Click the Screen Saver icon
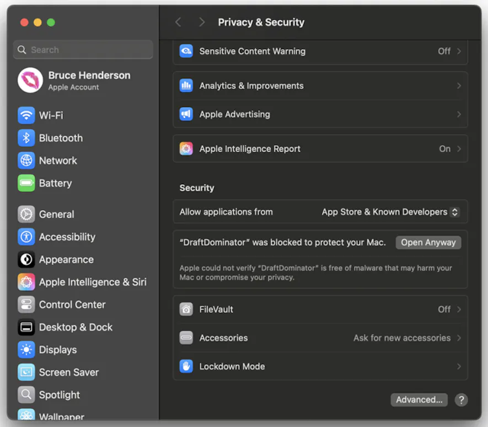The image size is (488, 427). pyautogui.click(x=26, y=372)
